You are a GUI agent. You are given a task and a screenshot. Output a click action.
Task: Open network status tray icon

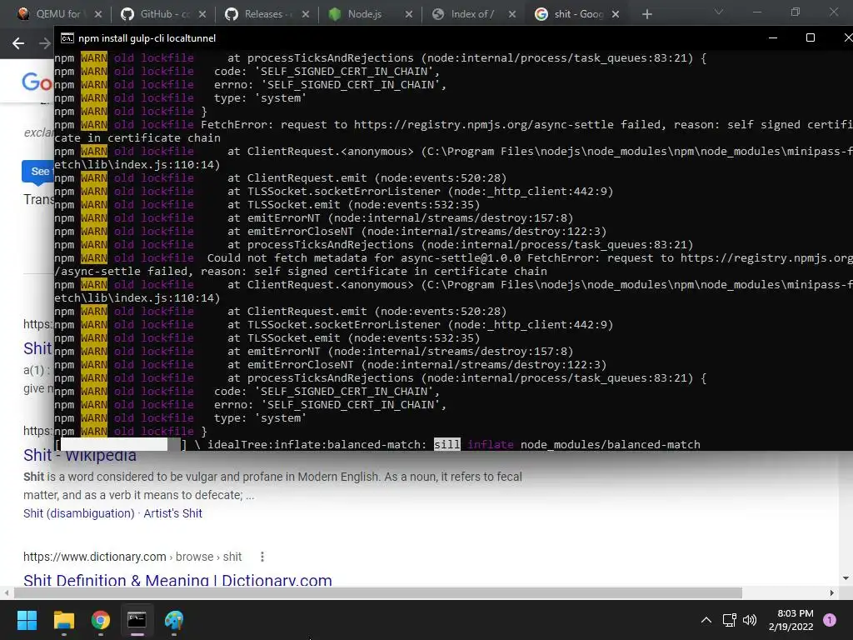click(x=729, y=620)
